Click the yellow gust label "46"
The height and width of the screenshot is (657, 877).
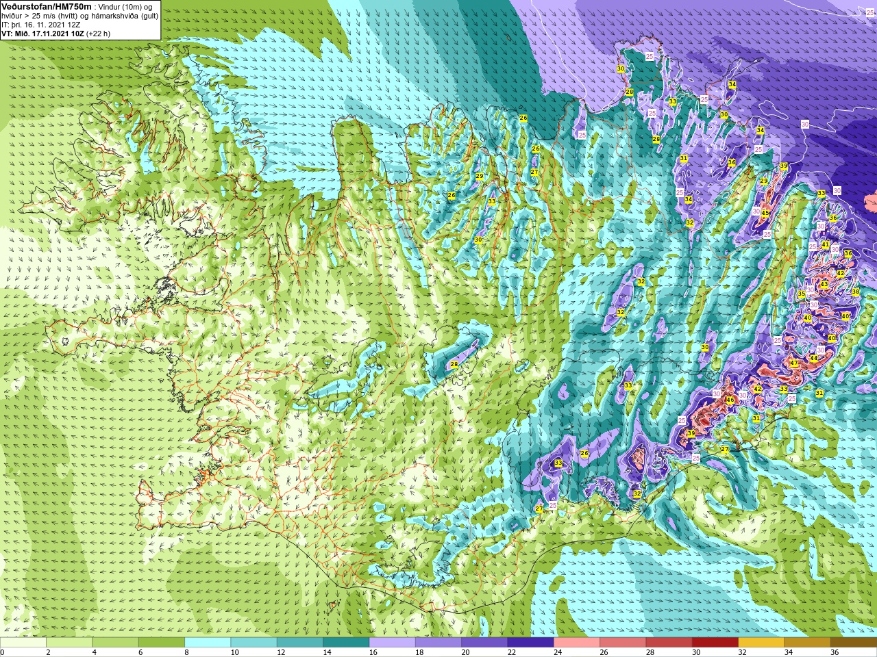point(730,400)
